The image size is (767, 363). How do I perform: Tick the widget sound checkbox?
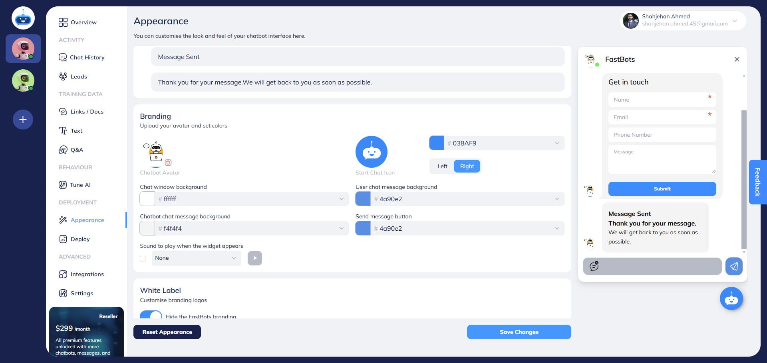tap(143, 258)
